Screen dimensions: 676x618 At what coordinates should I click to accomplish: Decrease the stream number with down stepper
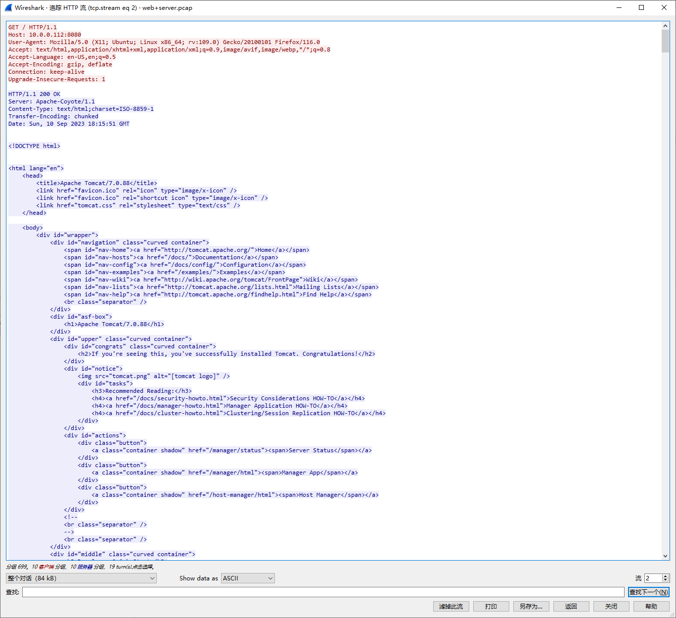click(666, 580)
